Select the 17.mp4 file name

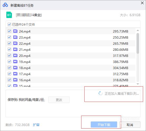25,74
